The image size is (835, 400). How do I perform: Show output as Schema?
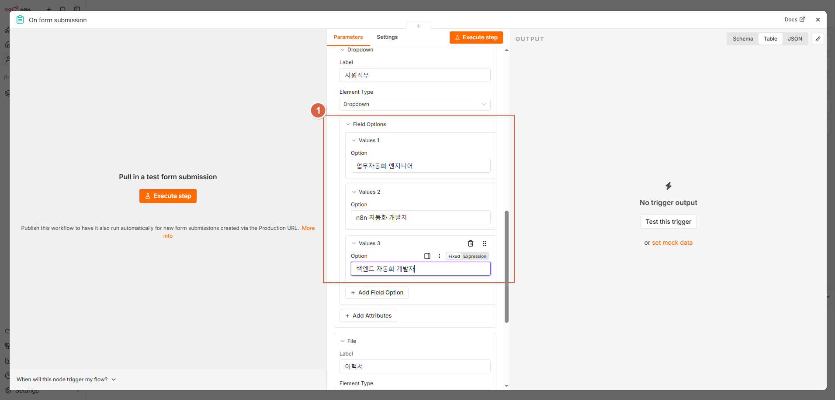743,39
